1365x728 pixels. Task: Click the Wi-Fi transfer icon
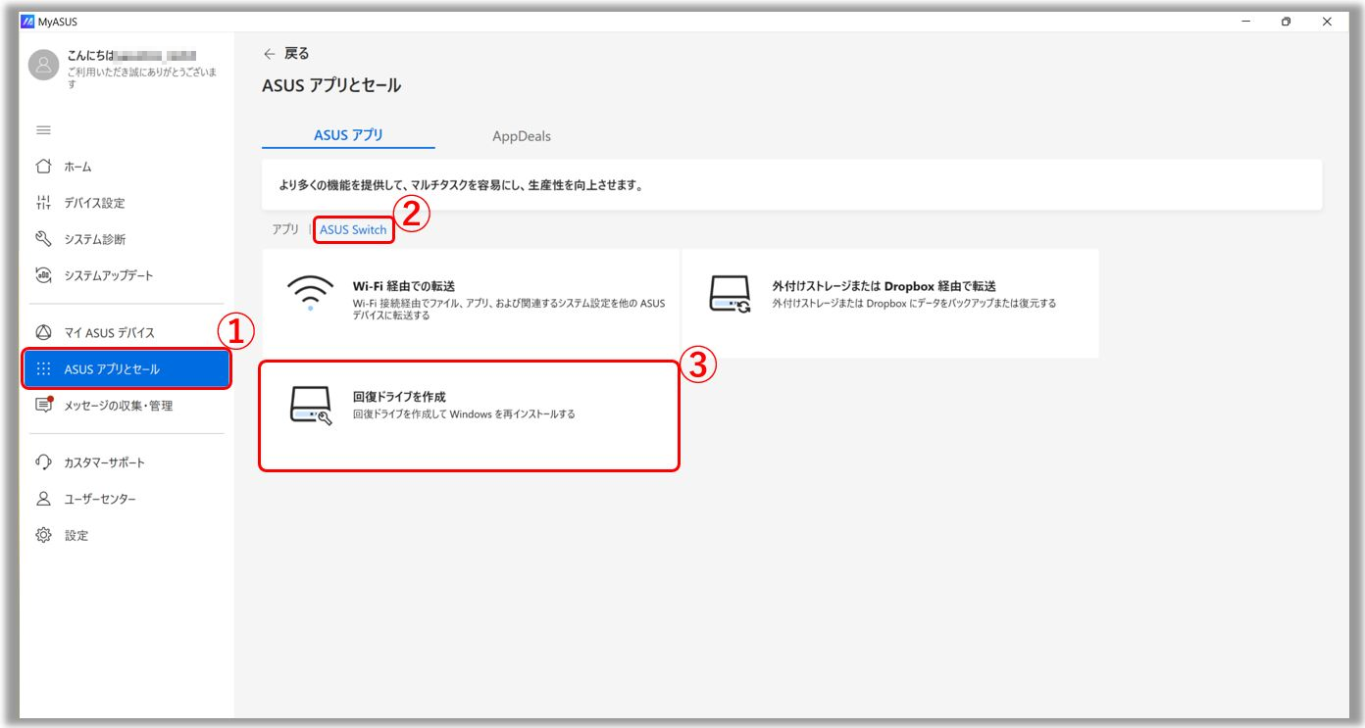[311, 294]
